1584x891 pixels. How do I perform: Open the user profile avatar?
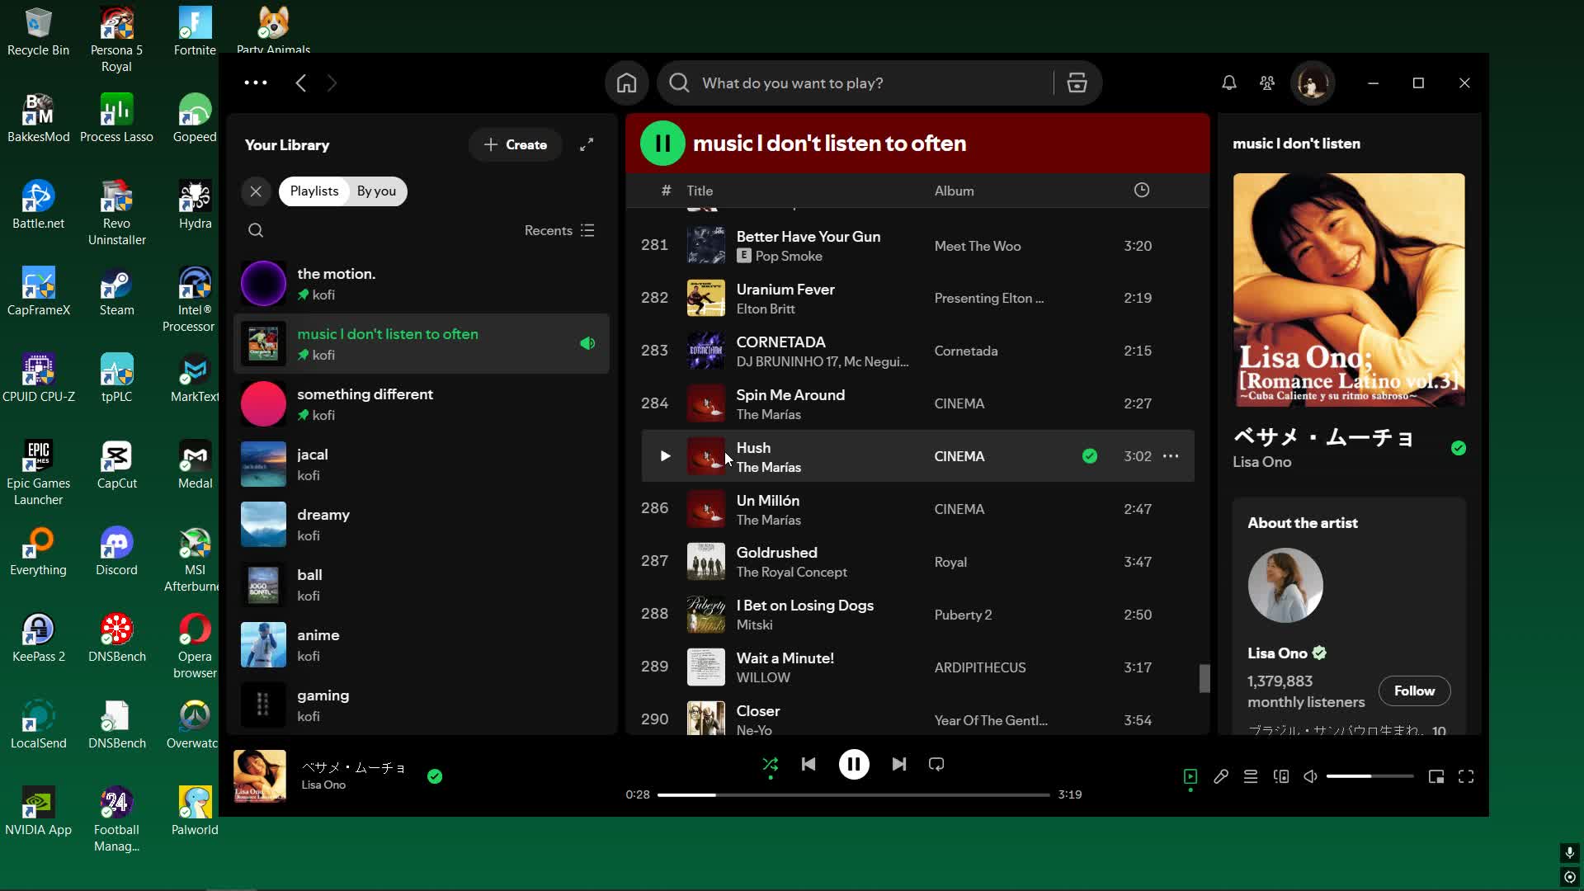(1313, 83)
